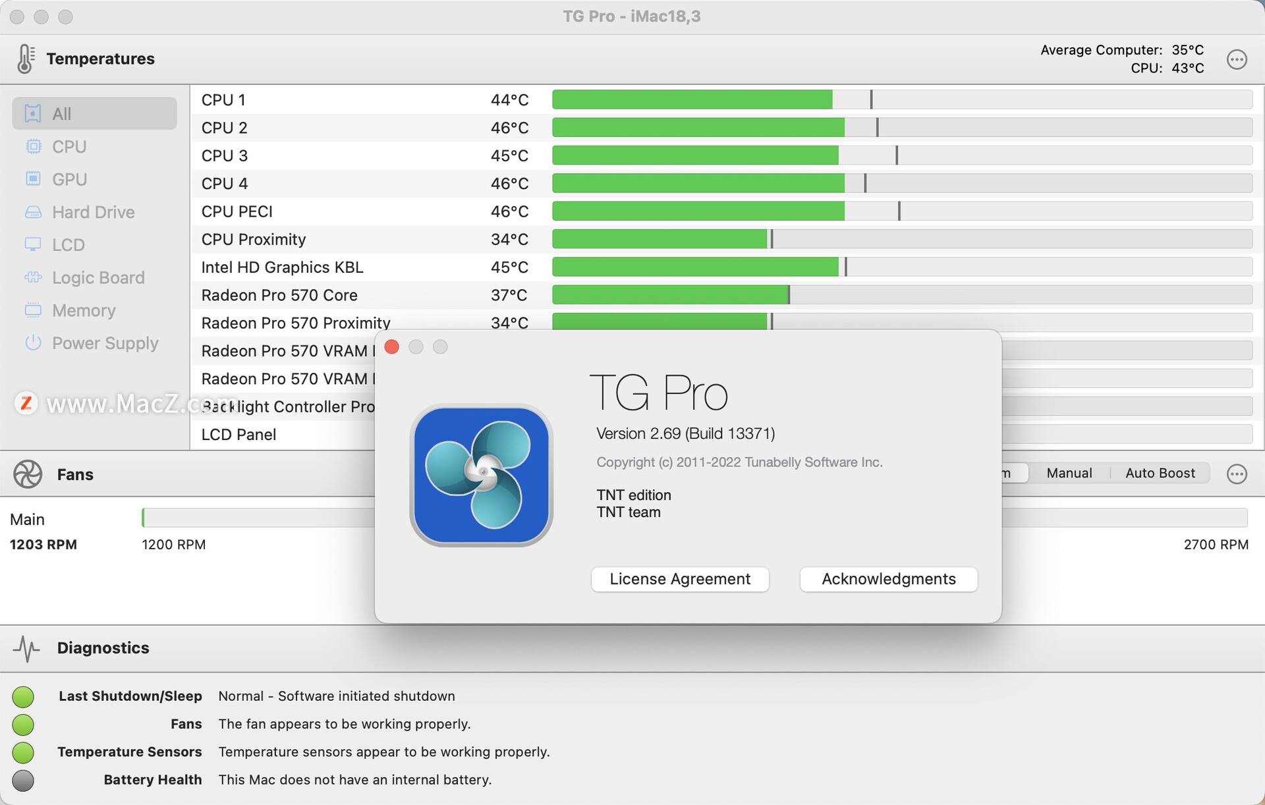Image resolution: width=1265 pixels, height=805 pixels.
Task: Click Normal - Software initiated shutdown text
Action: click(x=337, y=696)
